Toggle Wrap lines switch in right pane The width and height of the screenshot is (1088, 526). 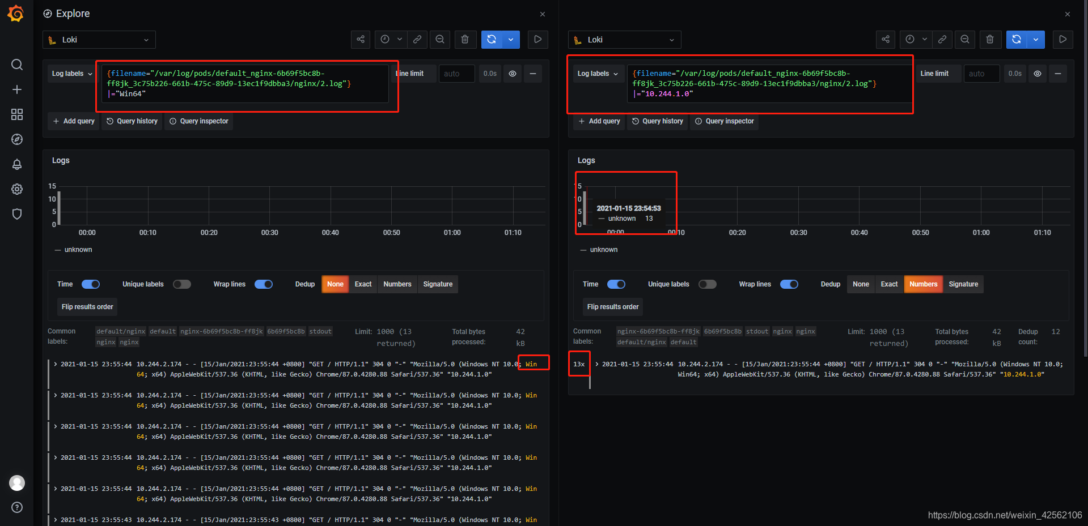(x=789, y=284)
